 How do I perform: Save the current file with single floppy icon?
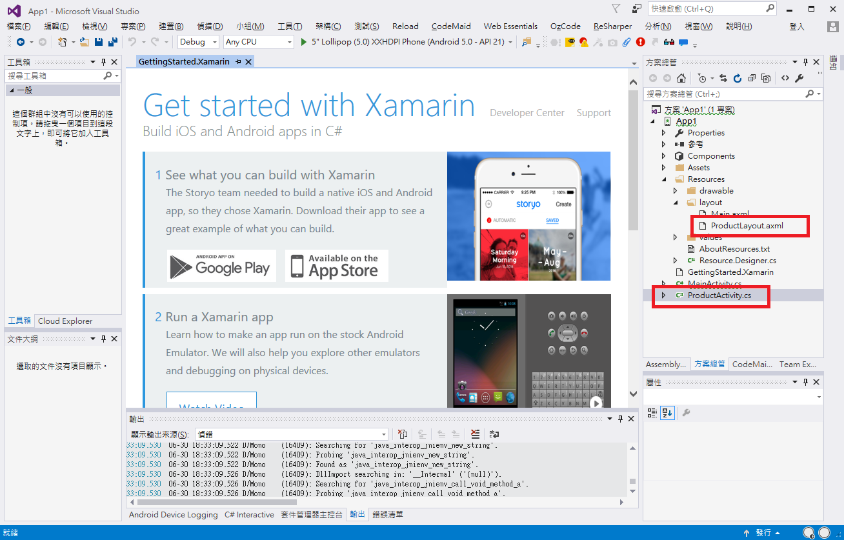(x=99, y=42)
